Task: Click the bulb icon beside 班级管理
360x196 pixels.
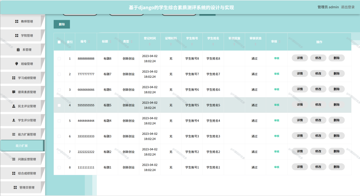Action: [x=17, y=64]
